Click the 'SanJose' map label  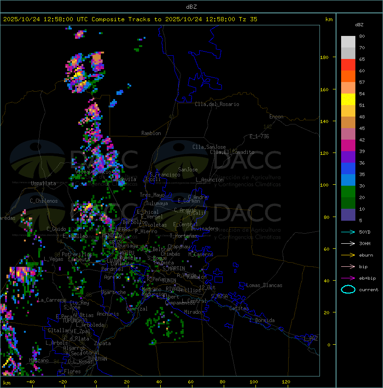point(188,170)
